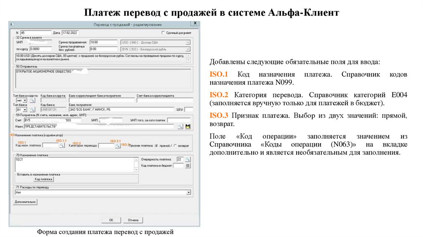Click 'УНП того, за кого платеж' field
This screenshot has width=423, height=237.
(178, 120)
